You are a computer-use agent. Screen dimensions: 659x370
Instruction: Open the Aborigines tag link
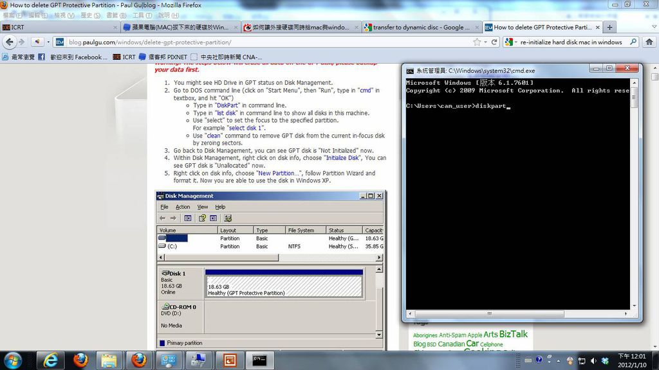click(425, 335)
